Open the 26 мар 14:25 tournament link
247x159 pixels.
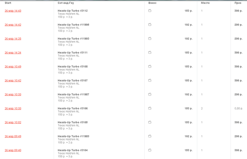[x=13, y=39]
